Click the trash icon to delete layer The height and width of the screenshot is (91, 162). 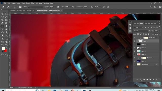[157, 80]
